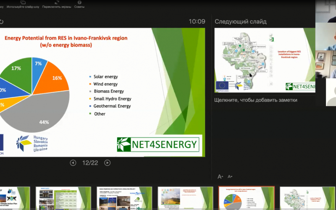Click the 'Solar energy' legend entry
336x210 pixels.
(104, 77)
